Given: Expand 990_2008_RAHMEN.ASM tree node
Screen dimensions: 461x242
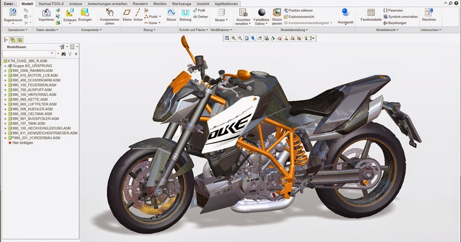Looking at the screenshot, I should point(5,71).
